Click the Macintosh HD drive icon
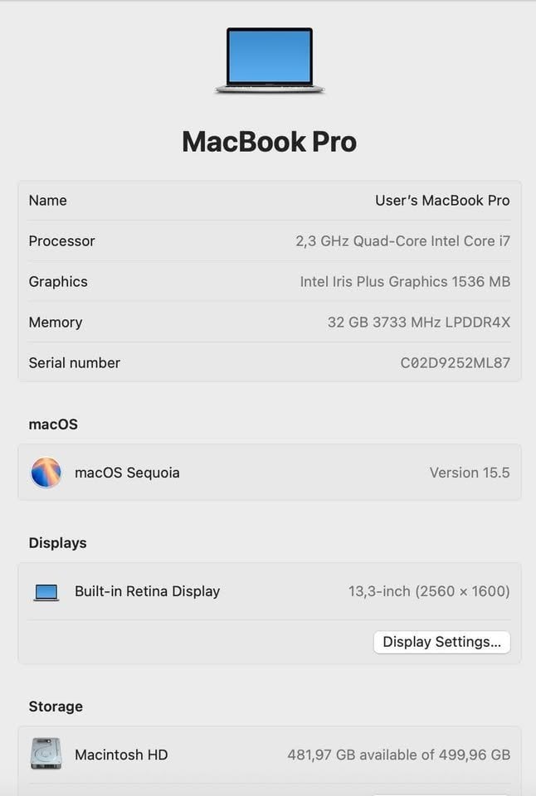The height and width of the screenshot is (796, 536). click(x=46, y=754)
